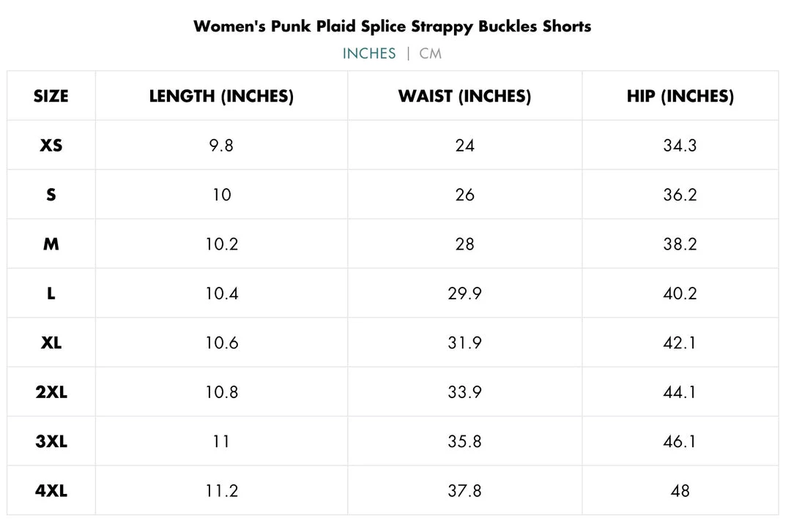This screenshot has width=791, height=532.
Task: Click the WAIST (INCHES) column header
Action: [x=464, y=96]
